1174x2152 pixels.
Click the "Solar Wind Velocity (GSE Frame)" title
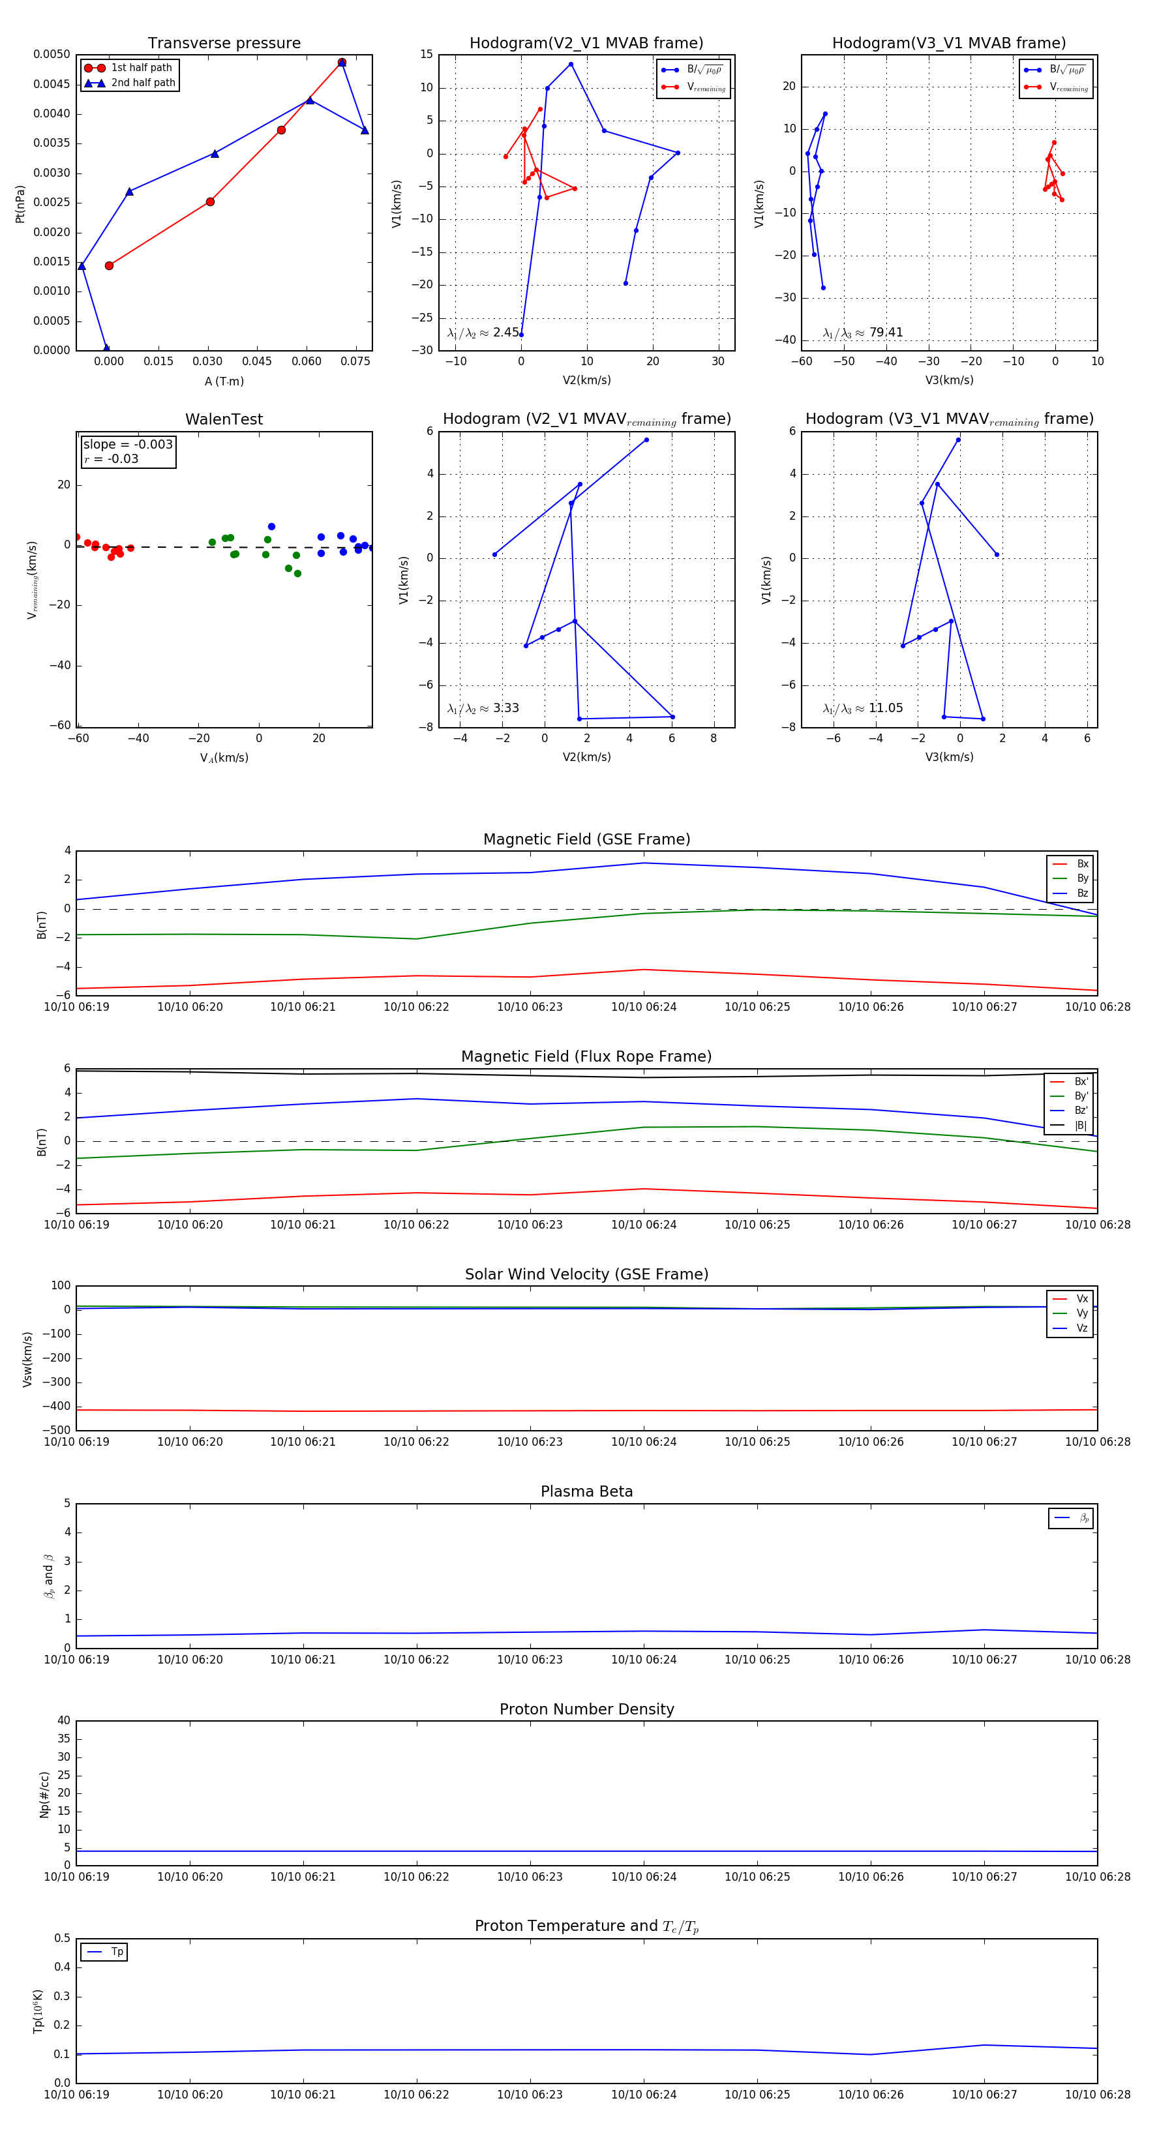[x=586, y=1275]
